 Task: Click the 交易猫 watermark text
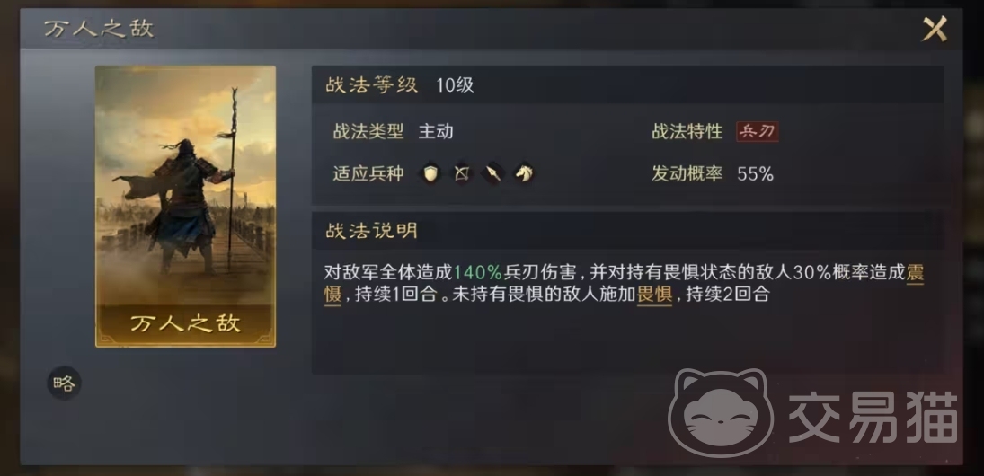click(x=873, y=417)
